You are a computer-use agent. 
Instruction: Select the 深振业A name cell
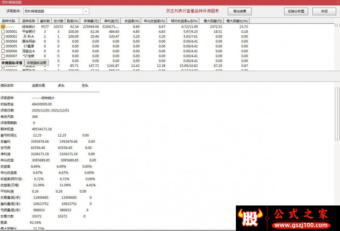point(28,51)
